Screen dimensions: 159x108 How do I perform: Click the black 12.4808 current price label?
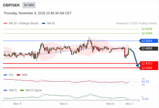[148, 48]
